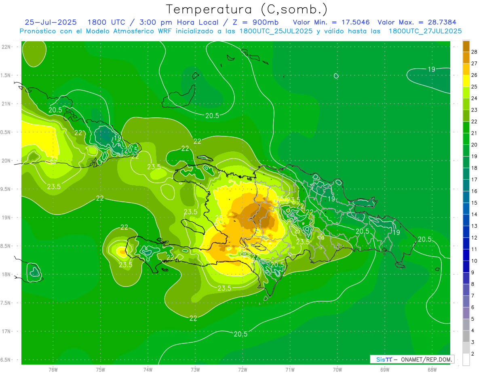Screen dimensions: 485x375
Task: Click the '17N' latitude axis label
Action: tap(6, 331)
